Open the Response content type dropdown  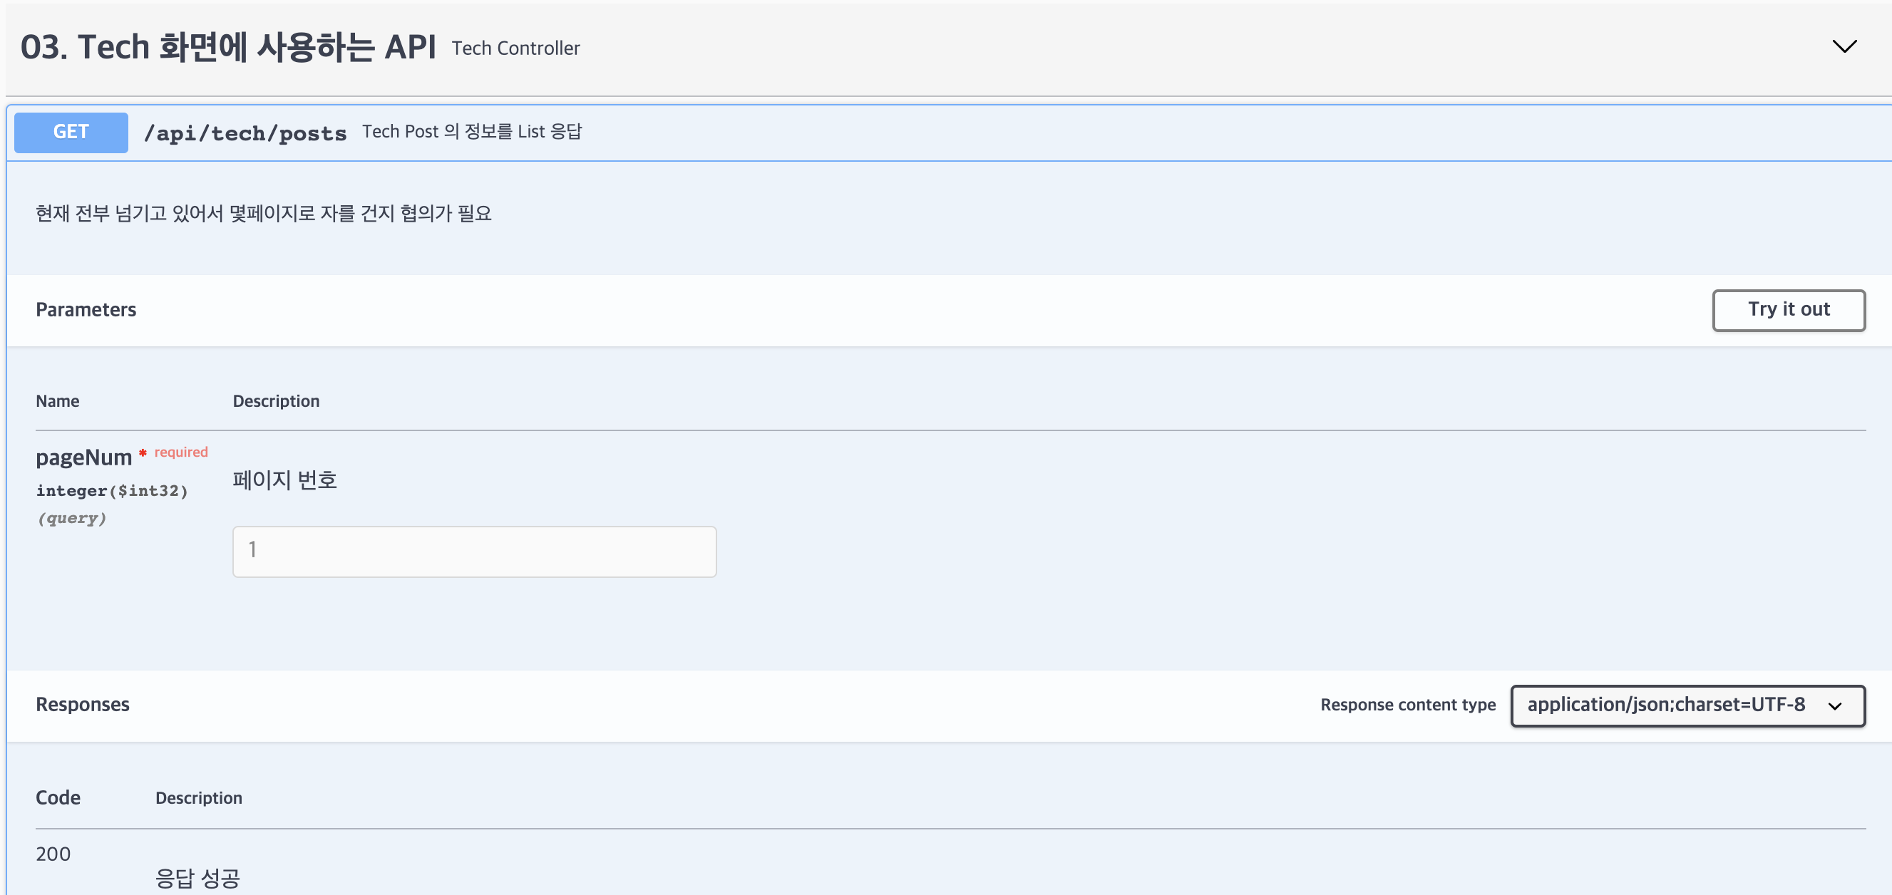coord(1687,705)
